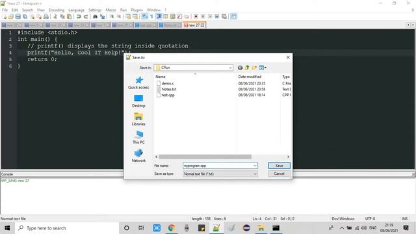Click the Open file toolbar icon
This screenshot has height=234, width=416.
(x=11, y=16)
